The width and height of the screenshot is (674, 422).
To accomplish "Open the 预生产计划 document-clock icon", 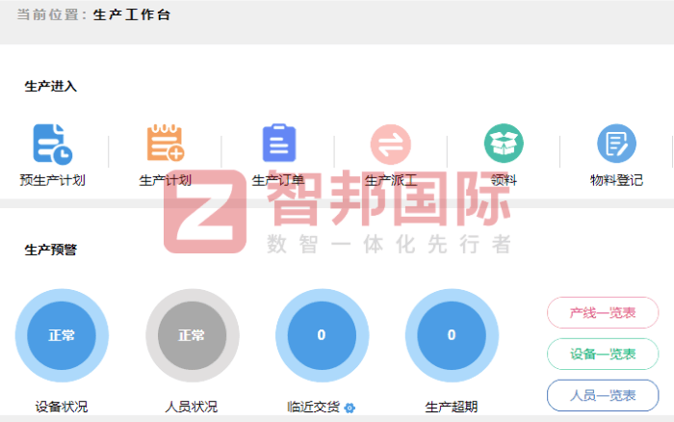I will point(52,144).
